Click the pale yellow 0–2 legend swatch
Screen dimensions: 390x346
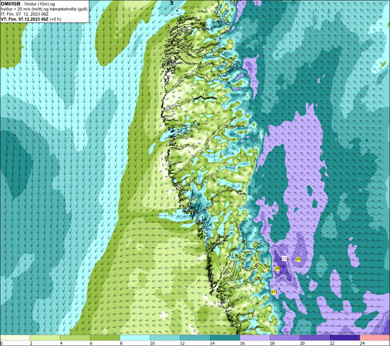click(x=15, y=338)
